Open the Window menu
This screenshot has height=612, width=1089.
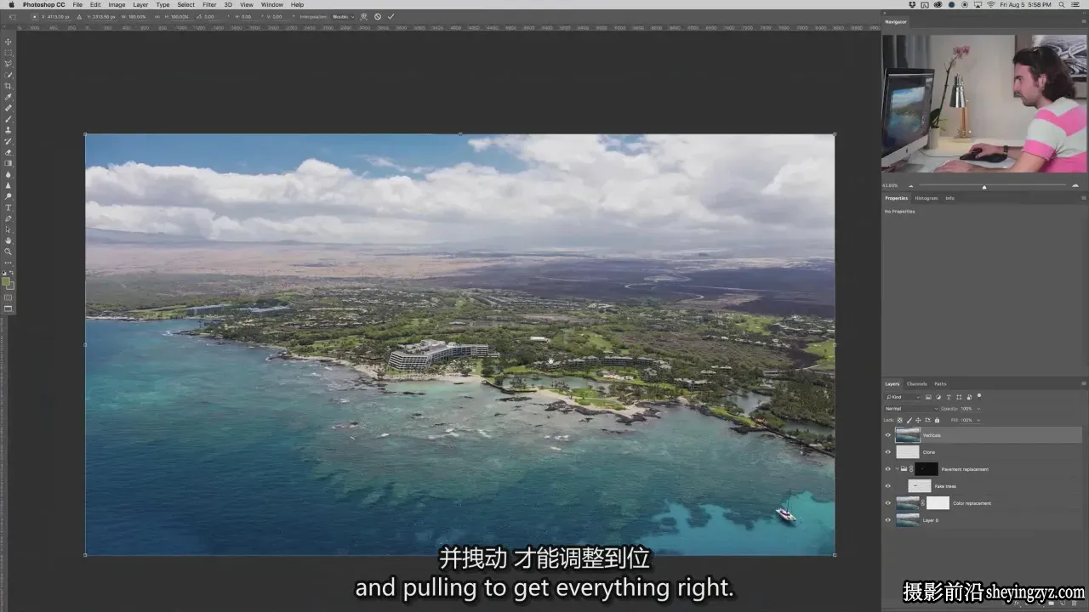272,4
